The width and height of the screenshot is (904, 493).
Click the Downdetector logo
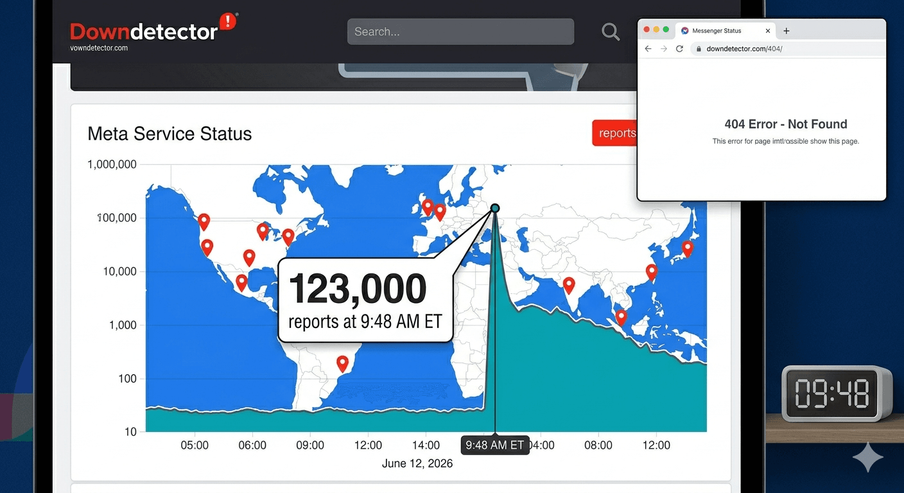154,28
